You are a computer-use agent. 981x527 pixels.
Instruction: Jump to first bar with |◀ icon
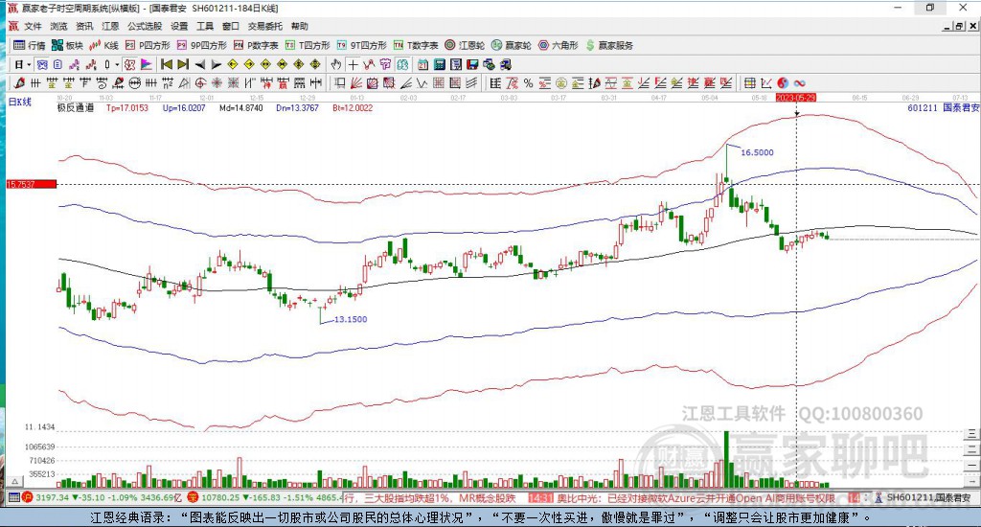click(x=167, y=64)
